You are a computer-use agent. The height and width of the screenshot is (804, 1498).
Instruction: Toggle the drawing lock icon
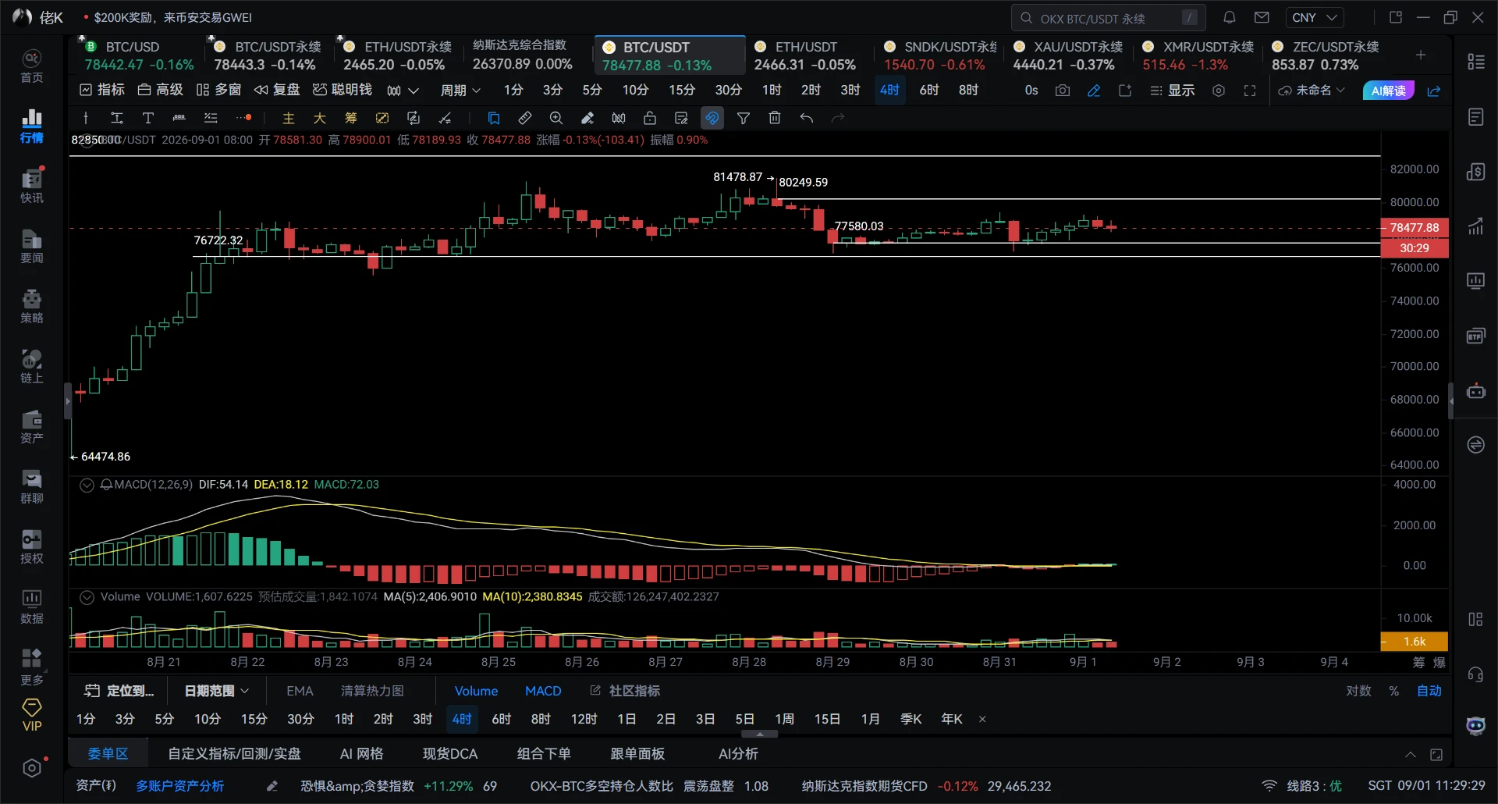pyautogui.click(x=650, y=118)
